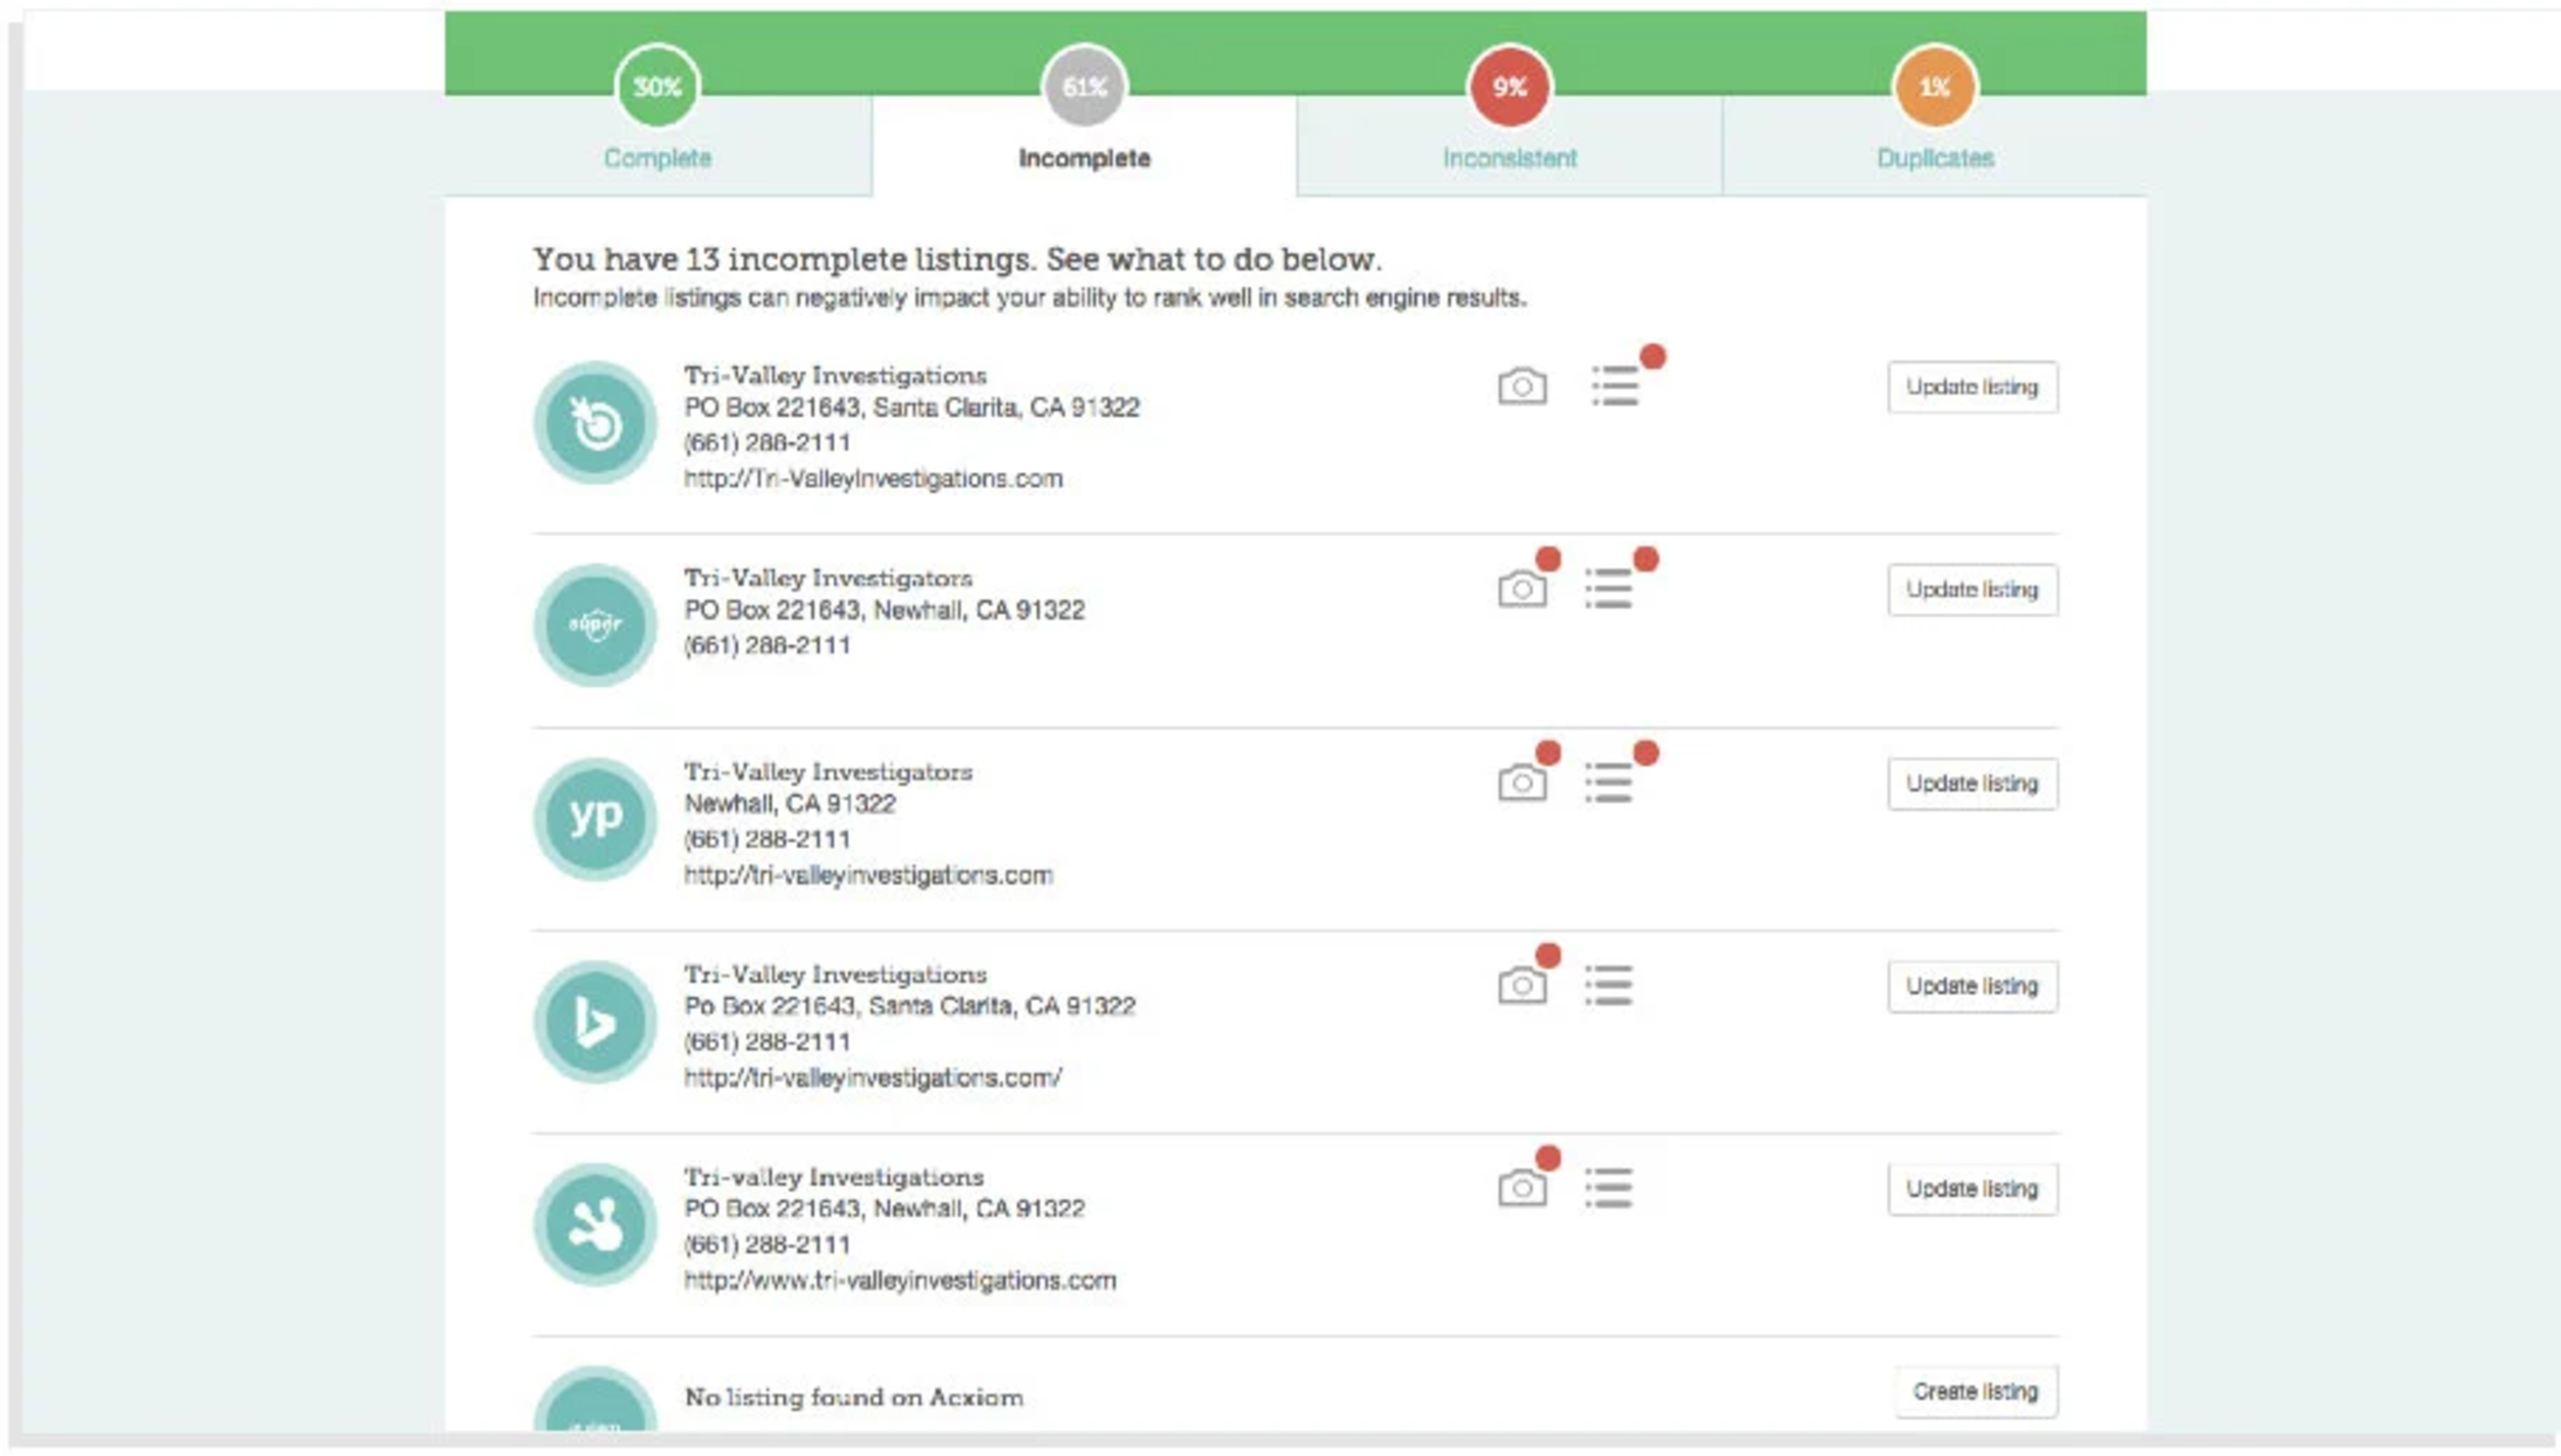Click Superpages address PO Box 221643, Newhall

pyautogui.click(x=884, y=610)
